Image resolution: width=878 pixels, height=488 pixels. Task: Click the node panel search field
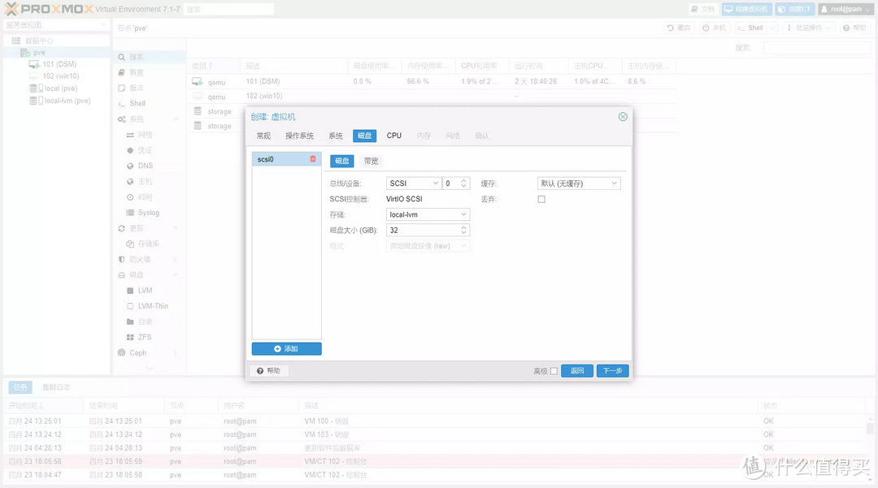pyautogui.click(x=816, y=48)
